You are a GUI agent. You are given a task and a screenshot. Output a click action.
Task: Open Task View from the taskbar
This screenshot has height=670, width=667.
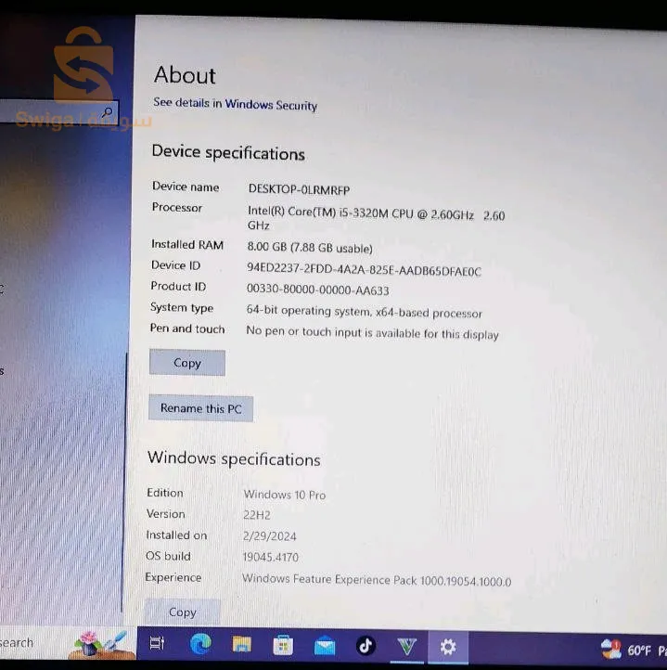click(157, 643)
